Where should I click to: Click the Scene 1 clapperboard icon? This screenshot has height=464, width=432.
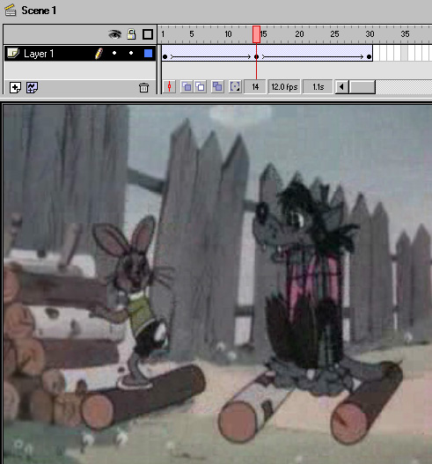tap(11, 11)
